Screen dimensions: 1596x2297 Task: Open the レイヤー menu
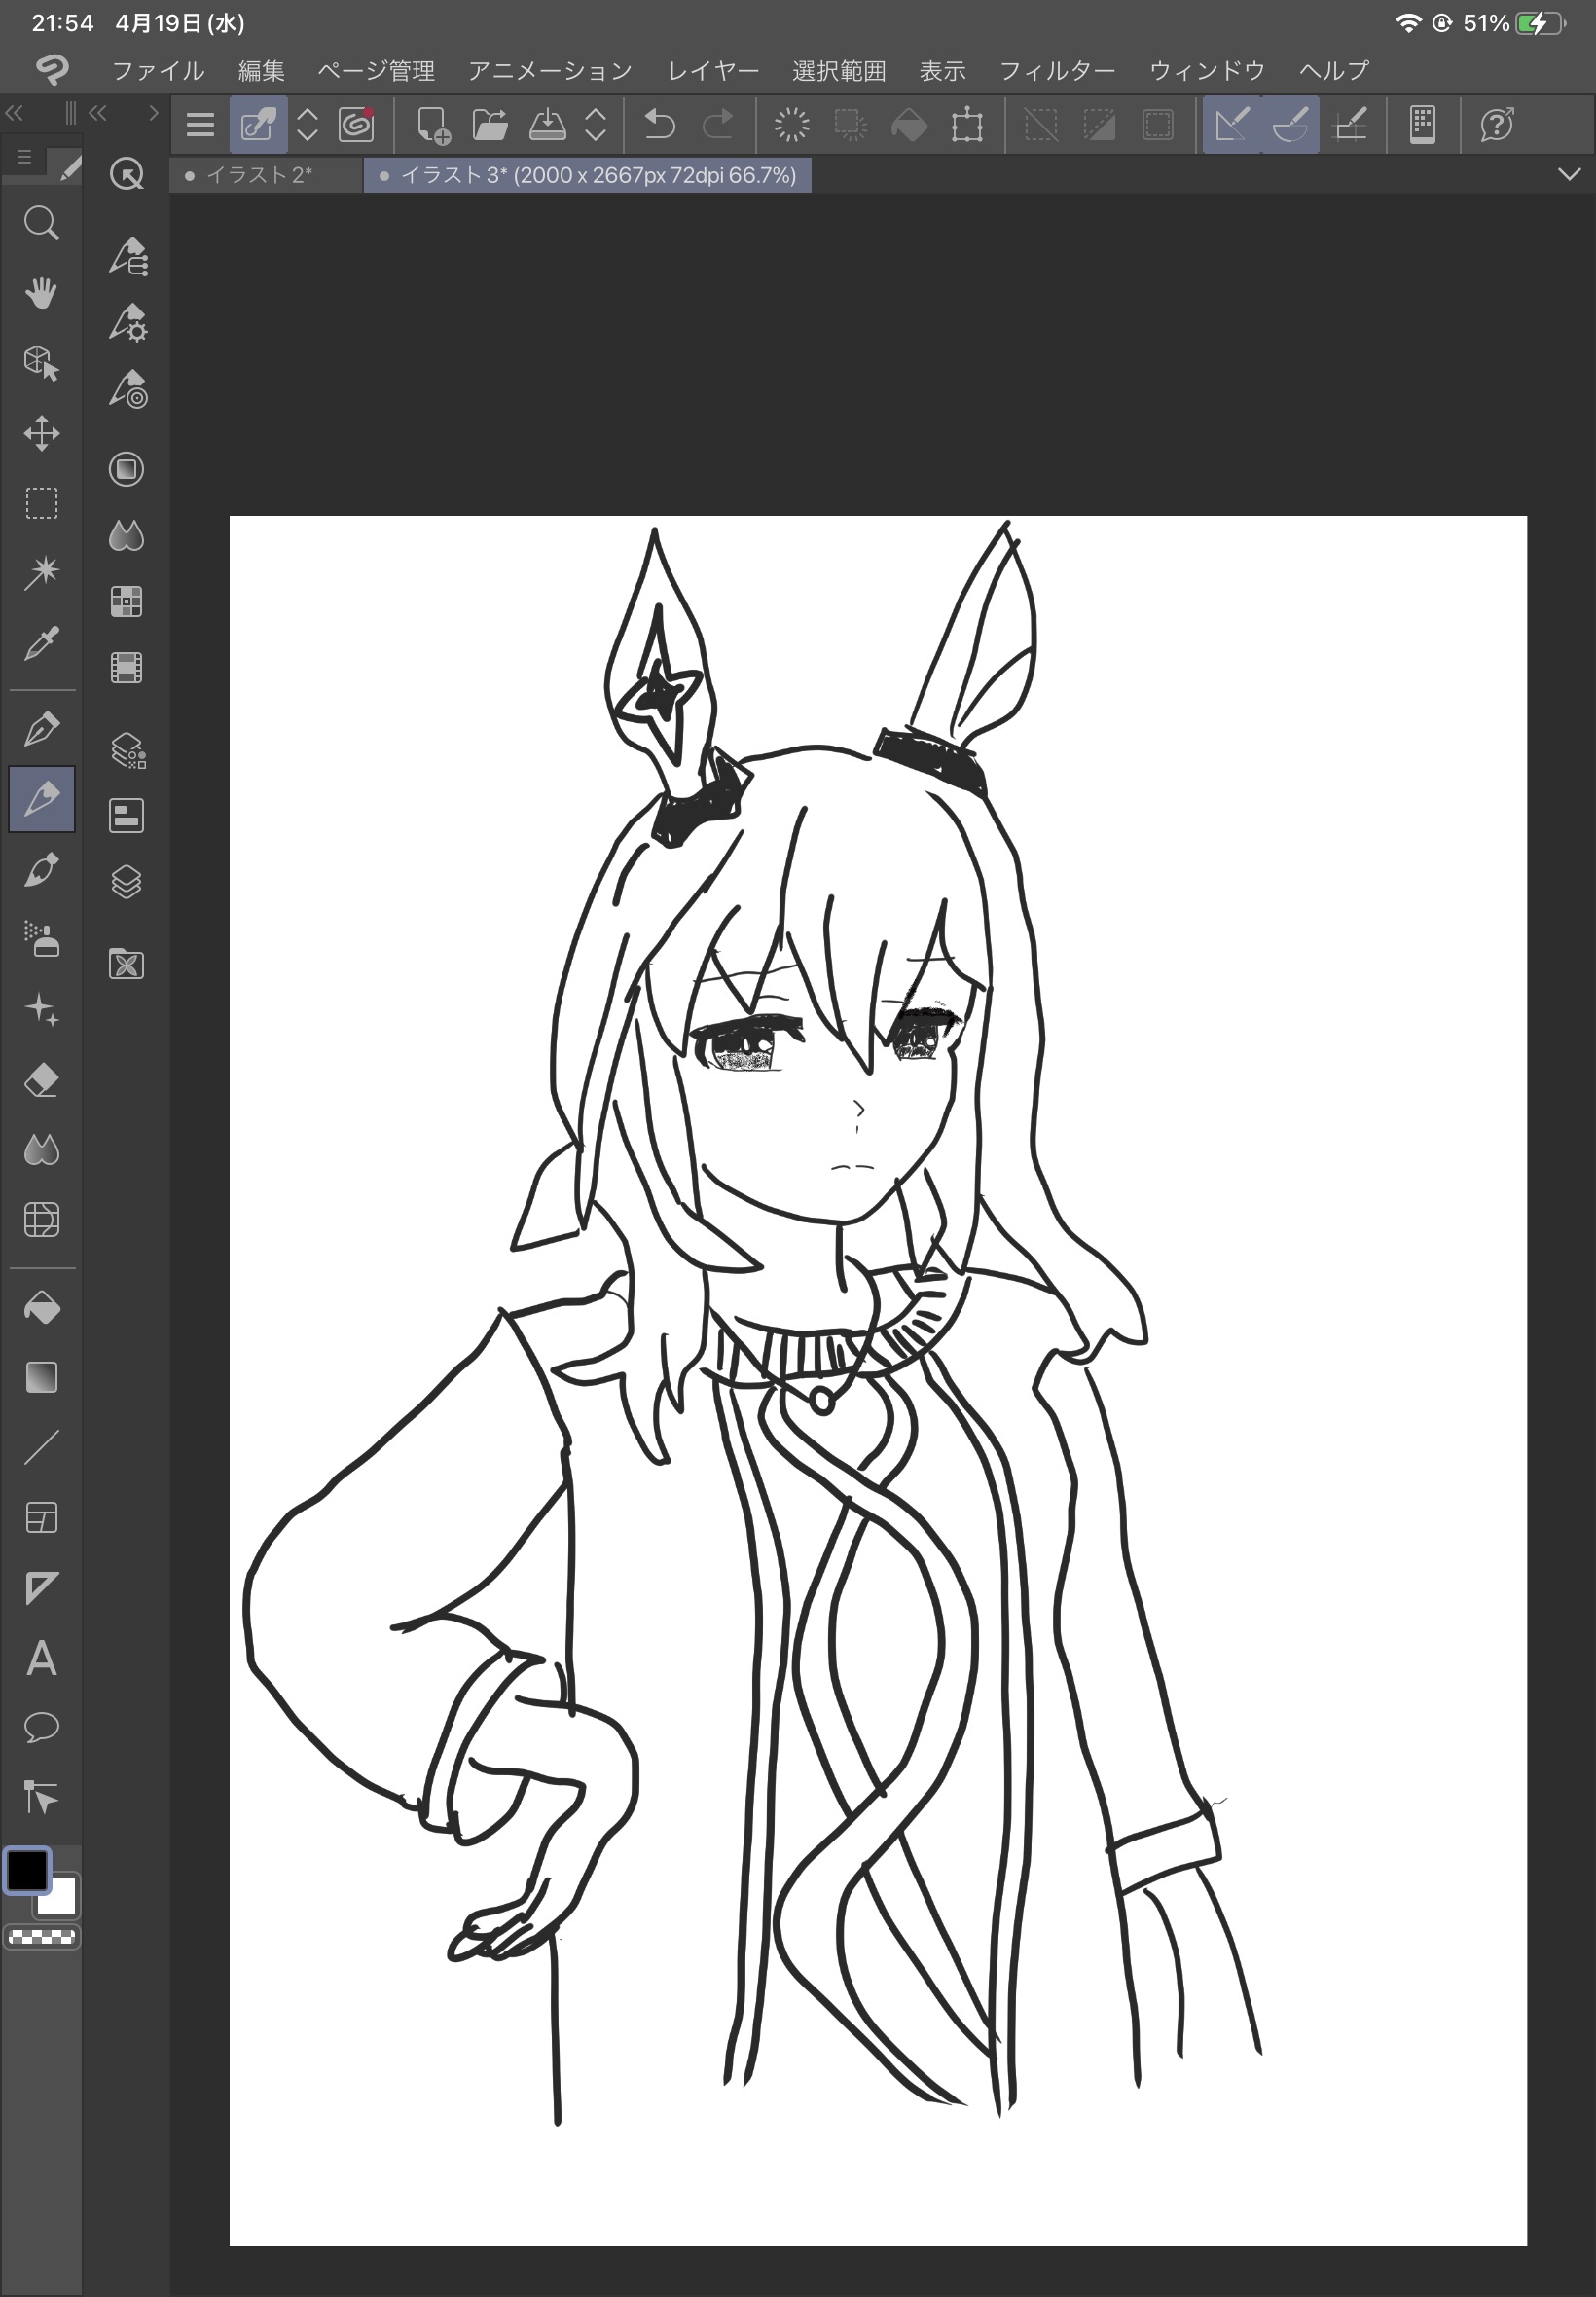(712, 71)
